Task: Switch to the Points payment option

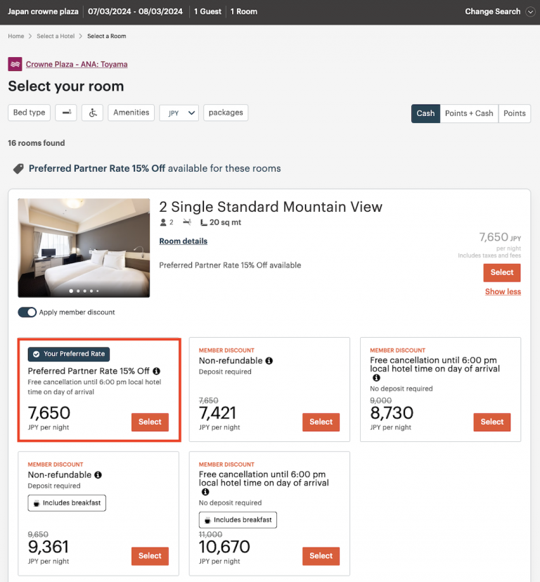Action: [x=515, y=113]
